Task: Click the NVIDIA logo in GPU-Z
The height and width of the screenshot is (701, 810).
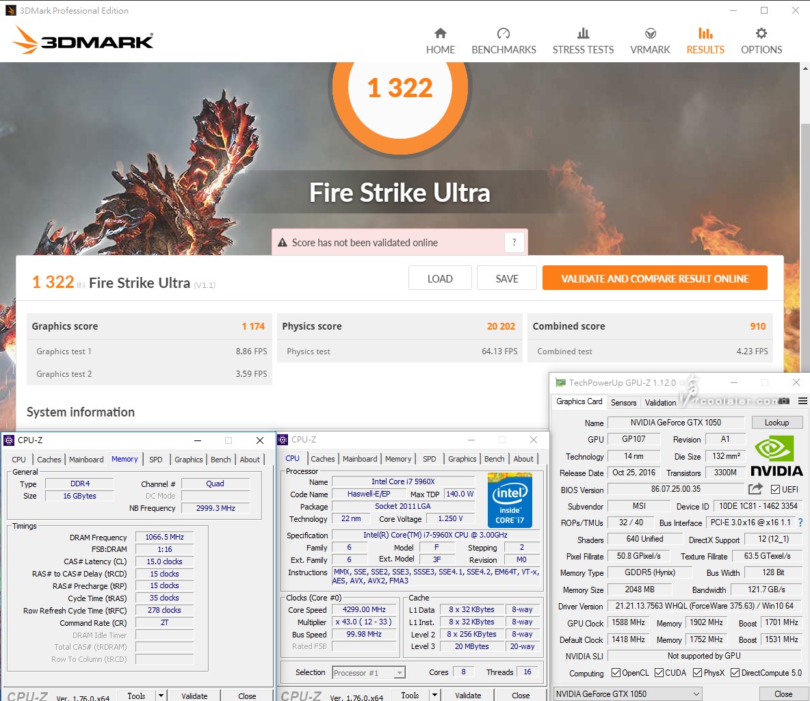Action: point(776,457)
